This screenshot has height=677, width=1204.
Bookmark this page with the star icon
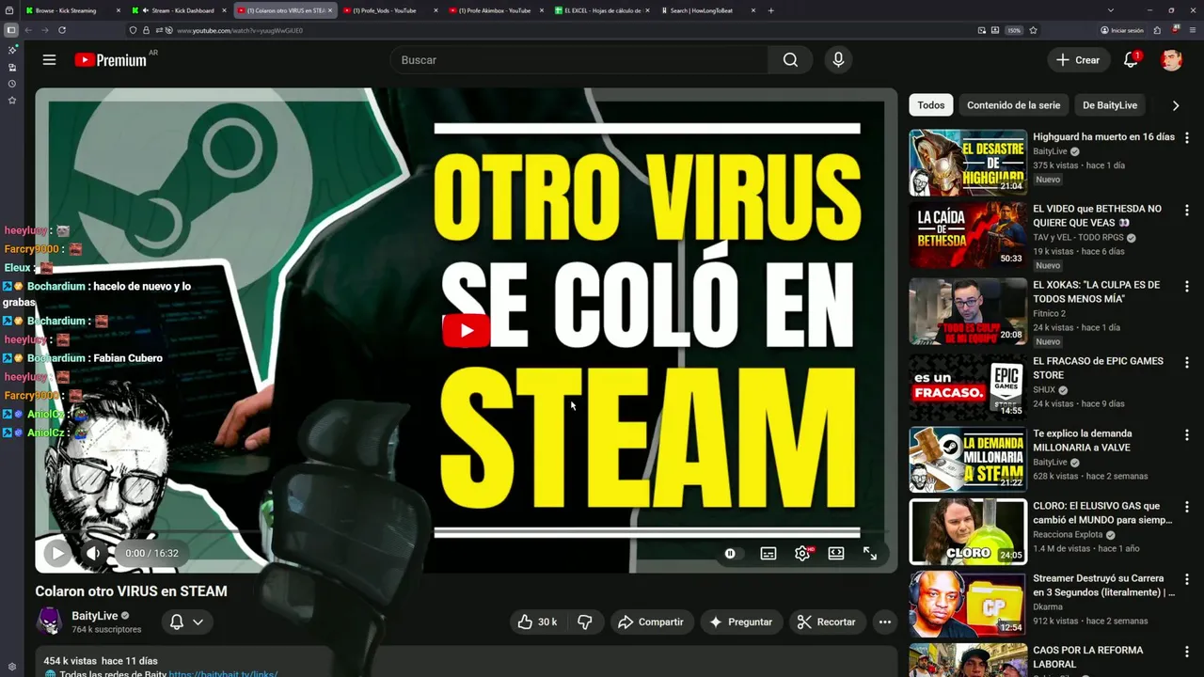point(1033,30)
